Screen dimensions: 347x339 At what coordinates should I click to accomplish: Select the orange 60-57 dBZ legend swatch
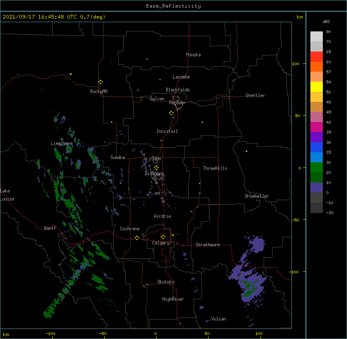tap(316, 66)
